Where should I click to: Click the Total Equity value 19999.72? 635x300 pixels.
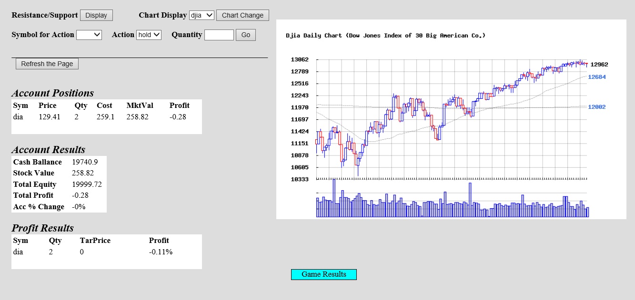point(87,184)
